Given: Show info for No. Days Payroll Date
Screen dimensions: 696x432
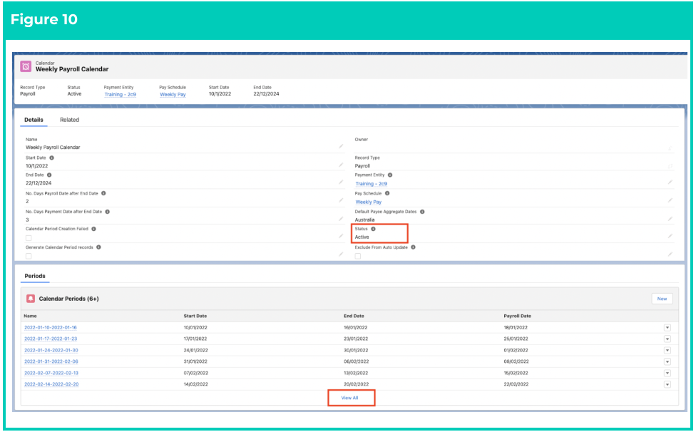Looking at the screenshot, I should 103,193.
